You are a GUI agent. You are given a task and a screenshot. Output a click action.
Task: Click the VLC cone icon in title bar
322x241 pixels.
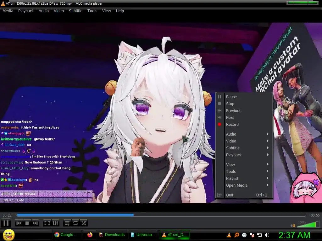(3, 3)
